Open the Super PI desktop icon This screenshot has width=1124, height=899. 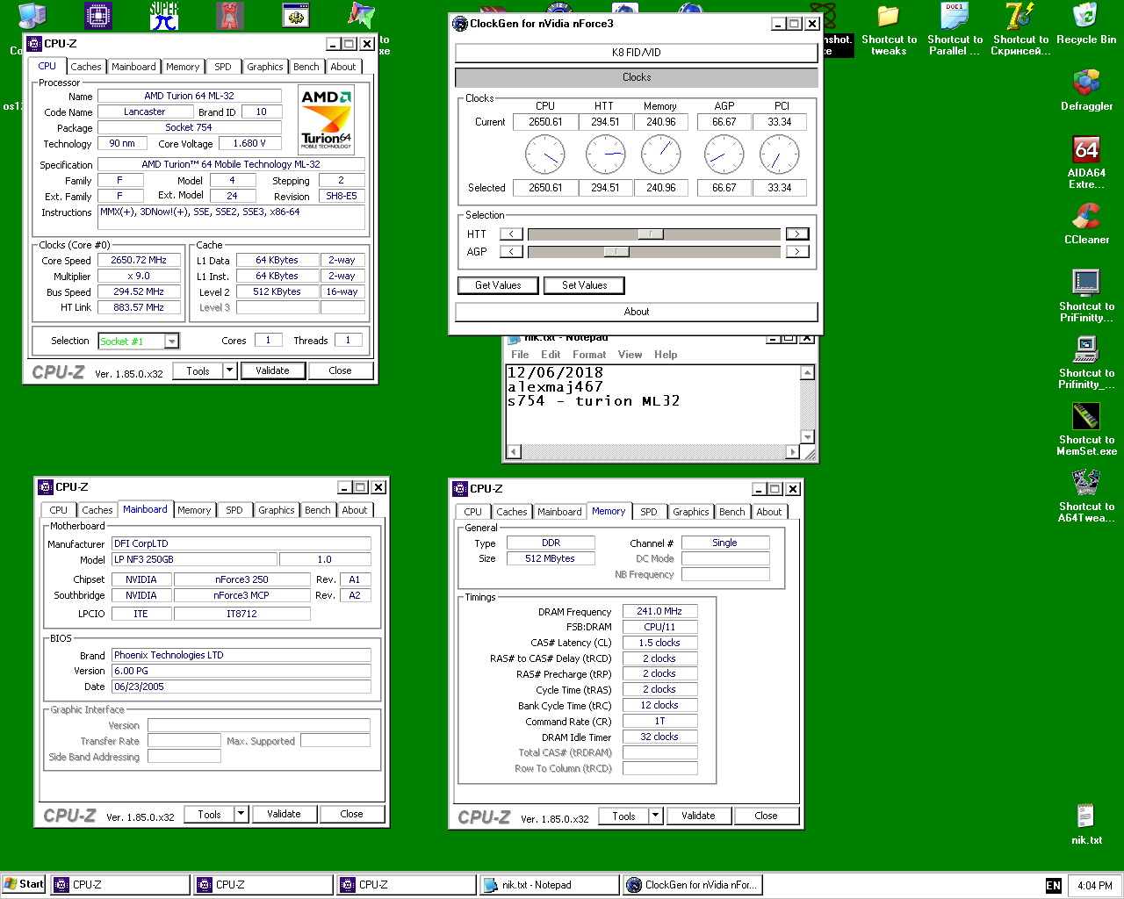pos(164,16)
